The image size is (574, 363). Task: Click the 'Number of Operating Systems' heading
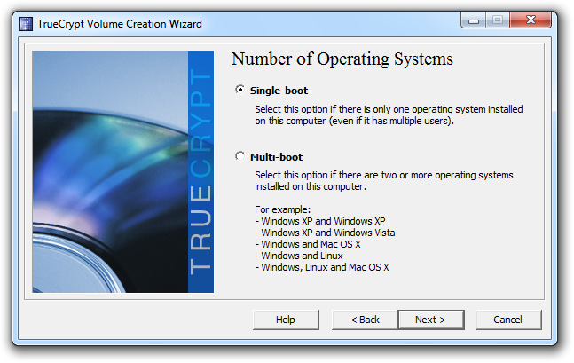[342, 59]
